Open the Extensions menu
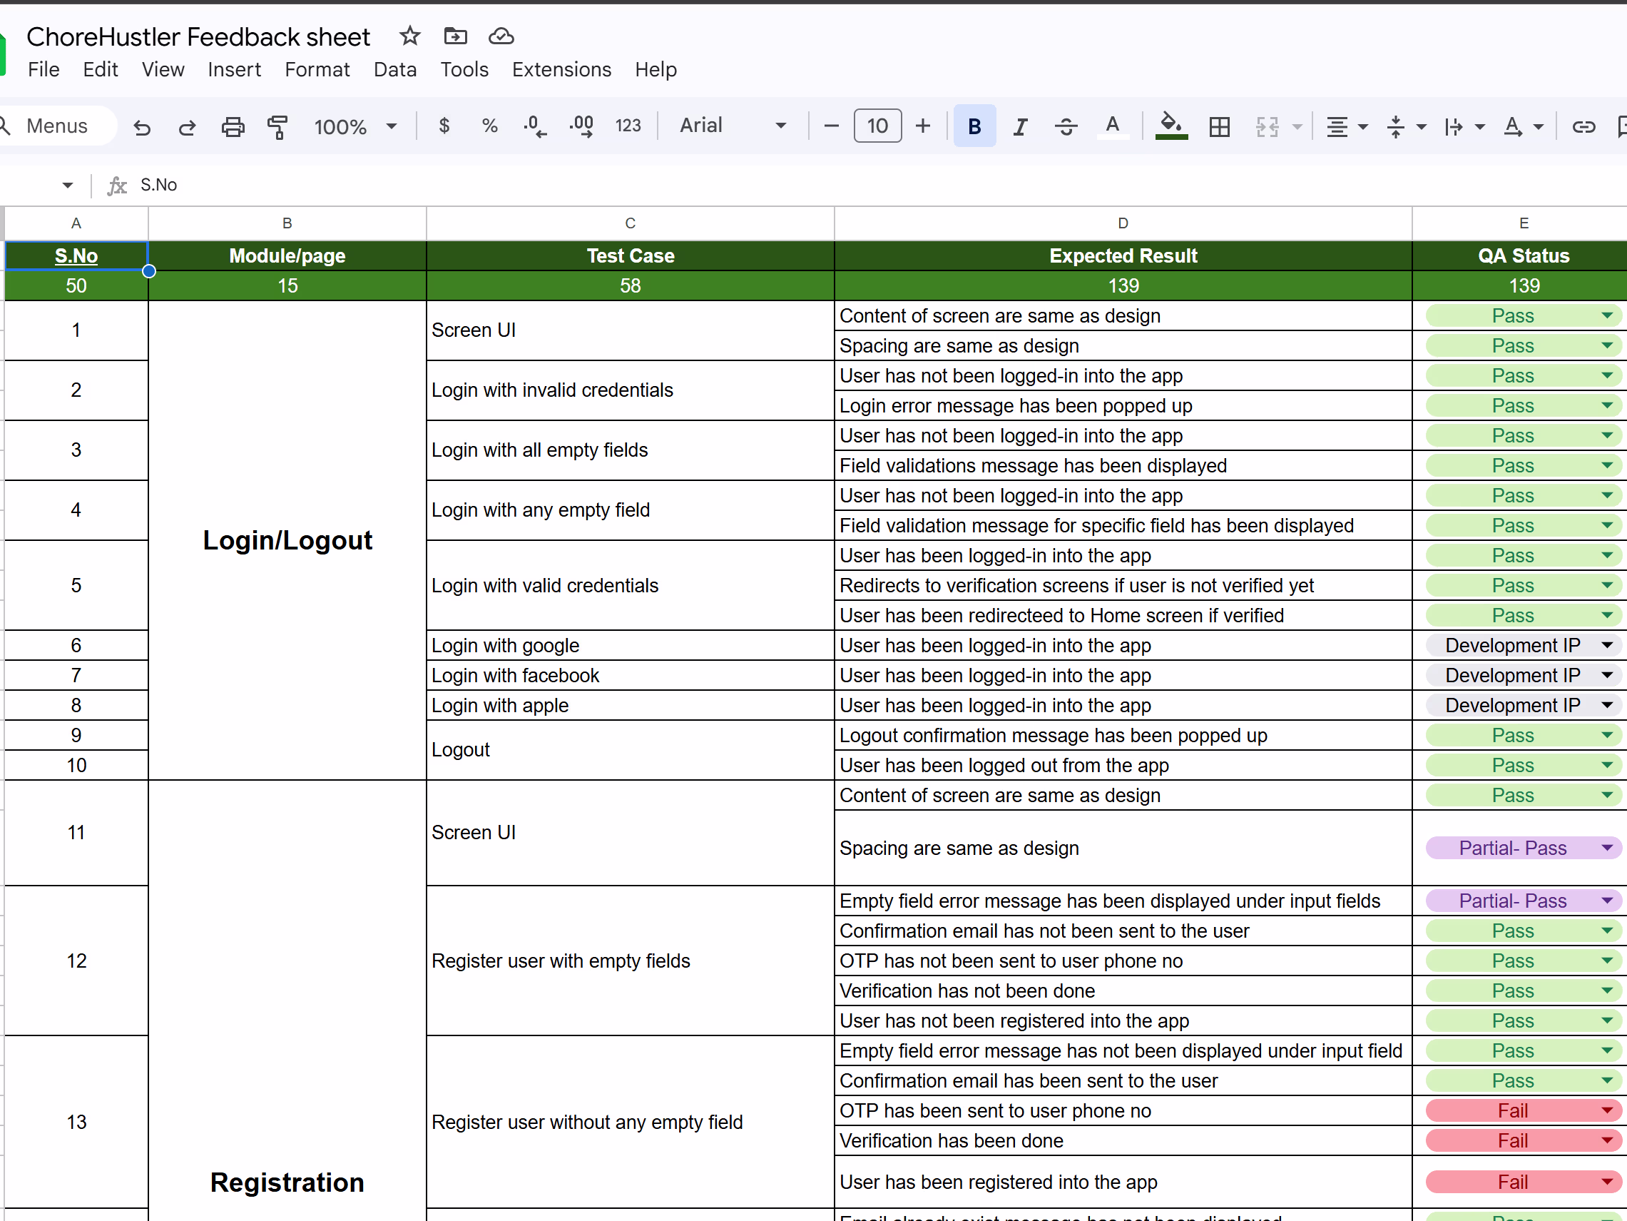1627x1221 pixels. (x=561, y=69)
